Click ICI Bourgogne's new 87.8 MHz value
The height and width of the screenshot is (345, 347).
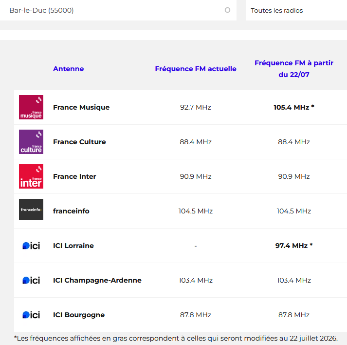(x=294, y=315)
